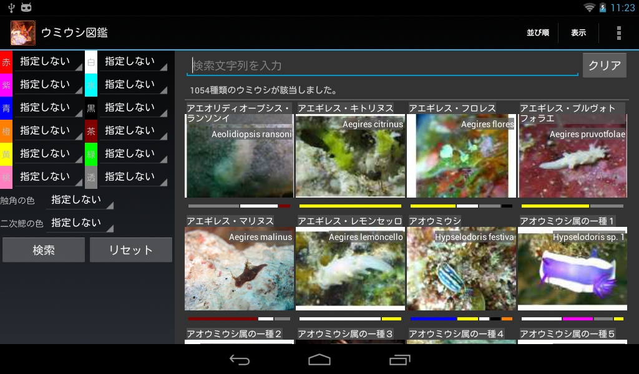
Task: Focus the 検索文字列を入力 search field
Action: pos(383,65)
